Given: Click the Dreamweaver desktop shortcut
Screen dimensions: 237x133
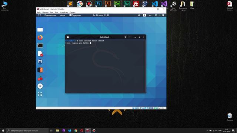Looking at the screenshot, I should point(117,4).
